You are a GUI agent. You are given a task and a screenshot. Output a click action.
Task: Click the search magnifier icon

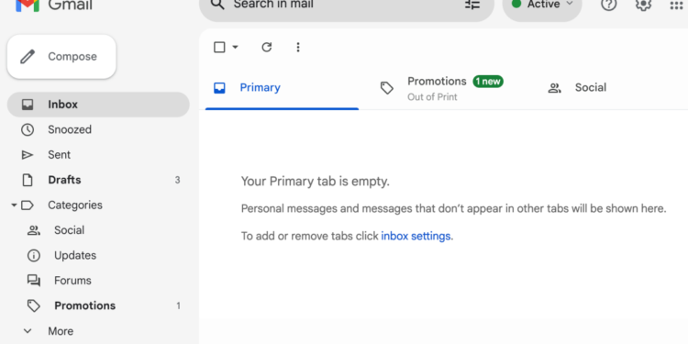[217, 5]
